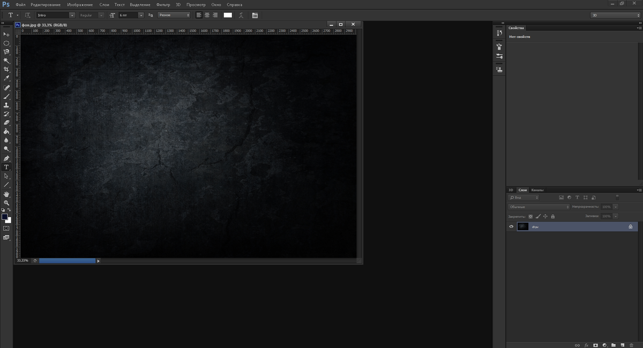Open the 3D workspace dropdown
Image resolution: width=643 pixels, height=348 pixels.
[x=615, y=15]
